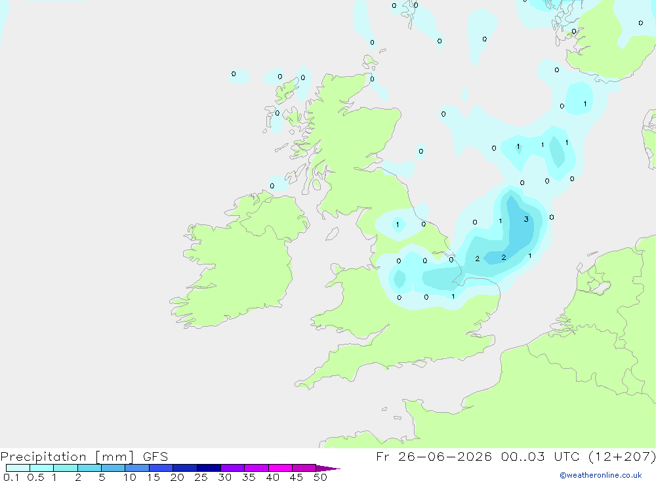This screenshot has height=481, width=656.
Task: Click the '30' legend scale label
Action: pyautogui.click(x=224, y=477)
